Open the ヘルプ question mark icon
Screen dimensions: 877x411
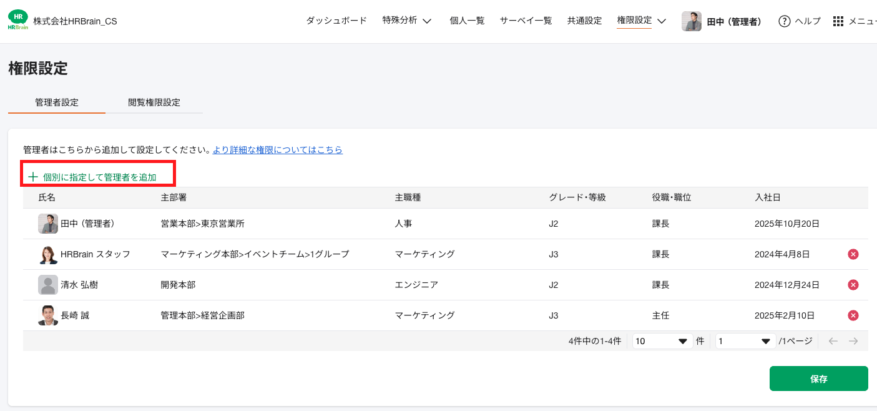pos(784,21)
